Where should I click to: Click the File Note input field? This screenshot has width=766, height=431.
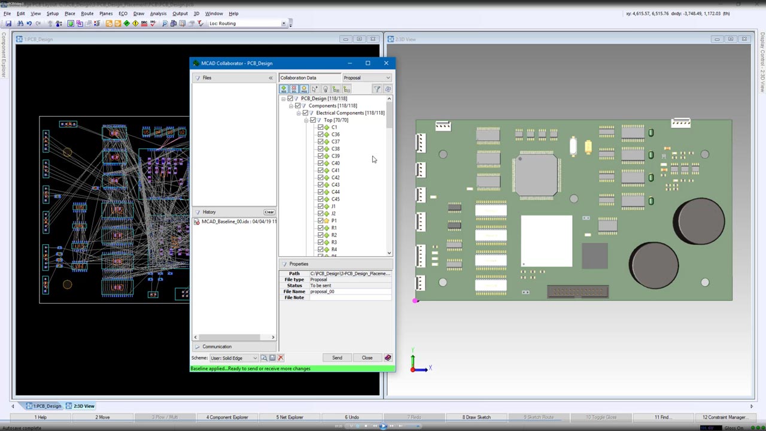point(350,298)
